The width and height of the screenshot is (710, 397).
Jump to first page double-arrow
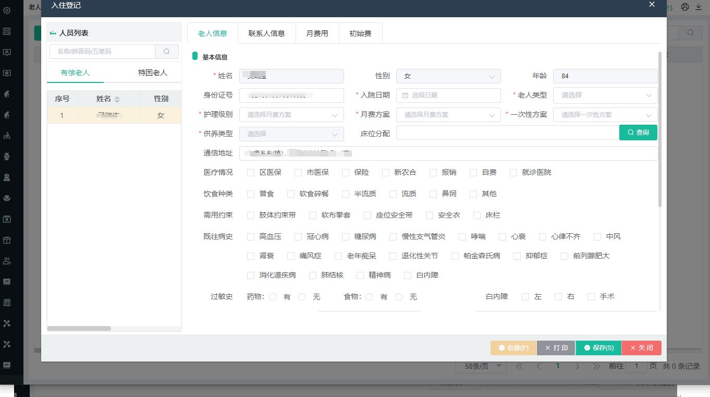click(519, 366)
